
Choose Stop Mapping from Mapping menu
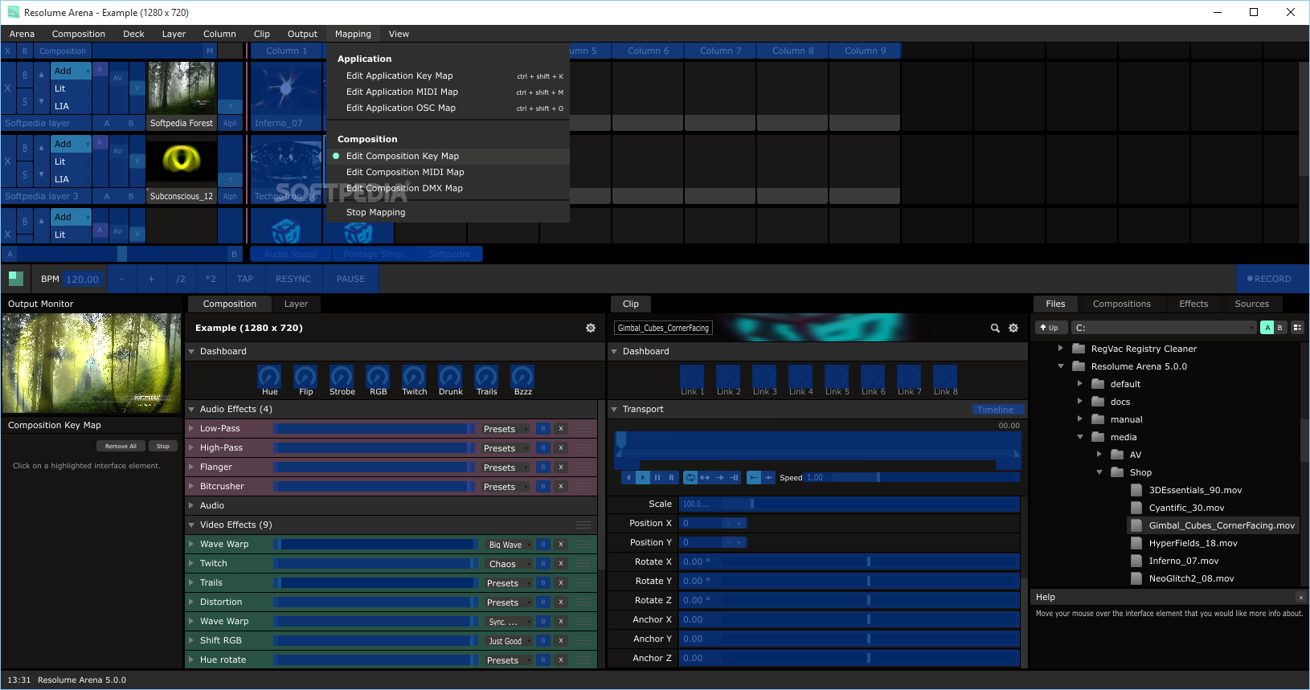[x=448, y=212]
